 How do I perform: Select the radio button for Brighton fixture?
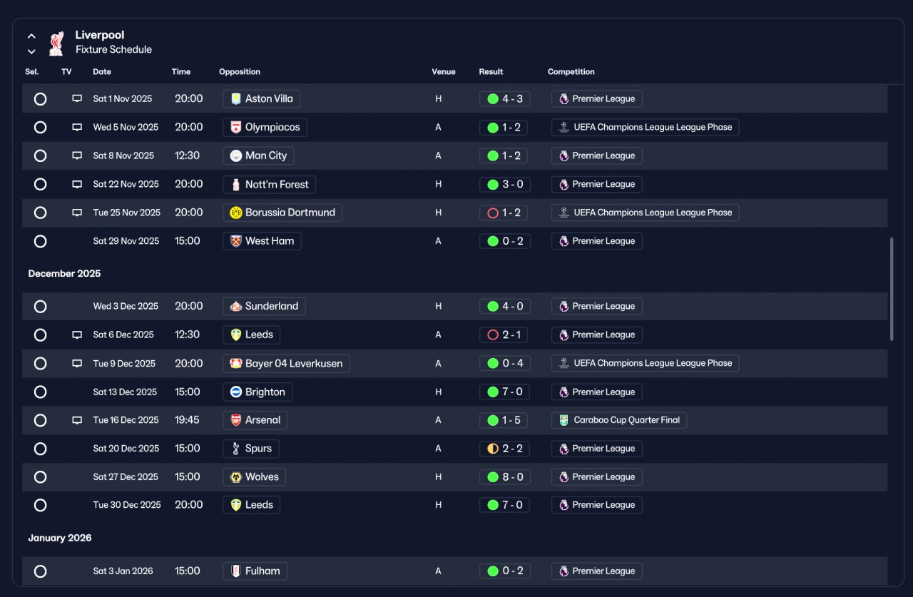[x=41, y=392]
